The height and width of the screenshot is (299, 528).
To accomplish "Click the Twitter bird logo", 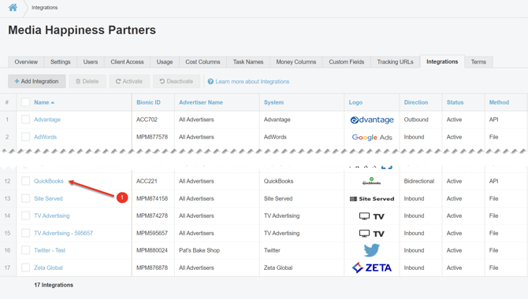I will (371, 250).
